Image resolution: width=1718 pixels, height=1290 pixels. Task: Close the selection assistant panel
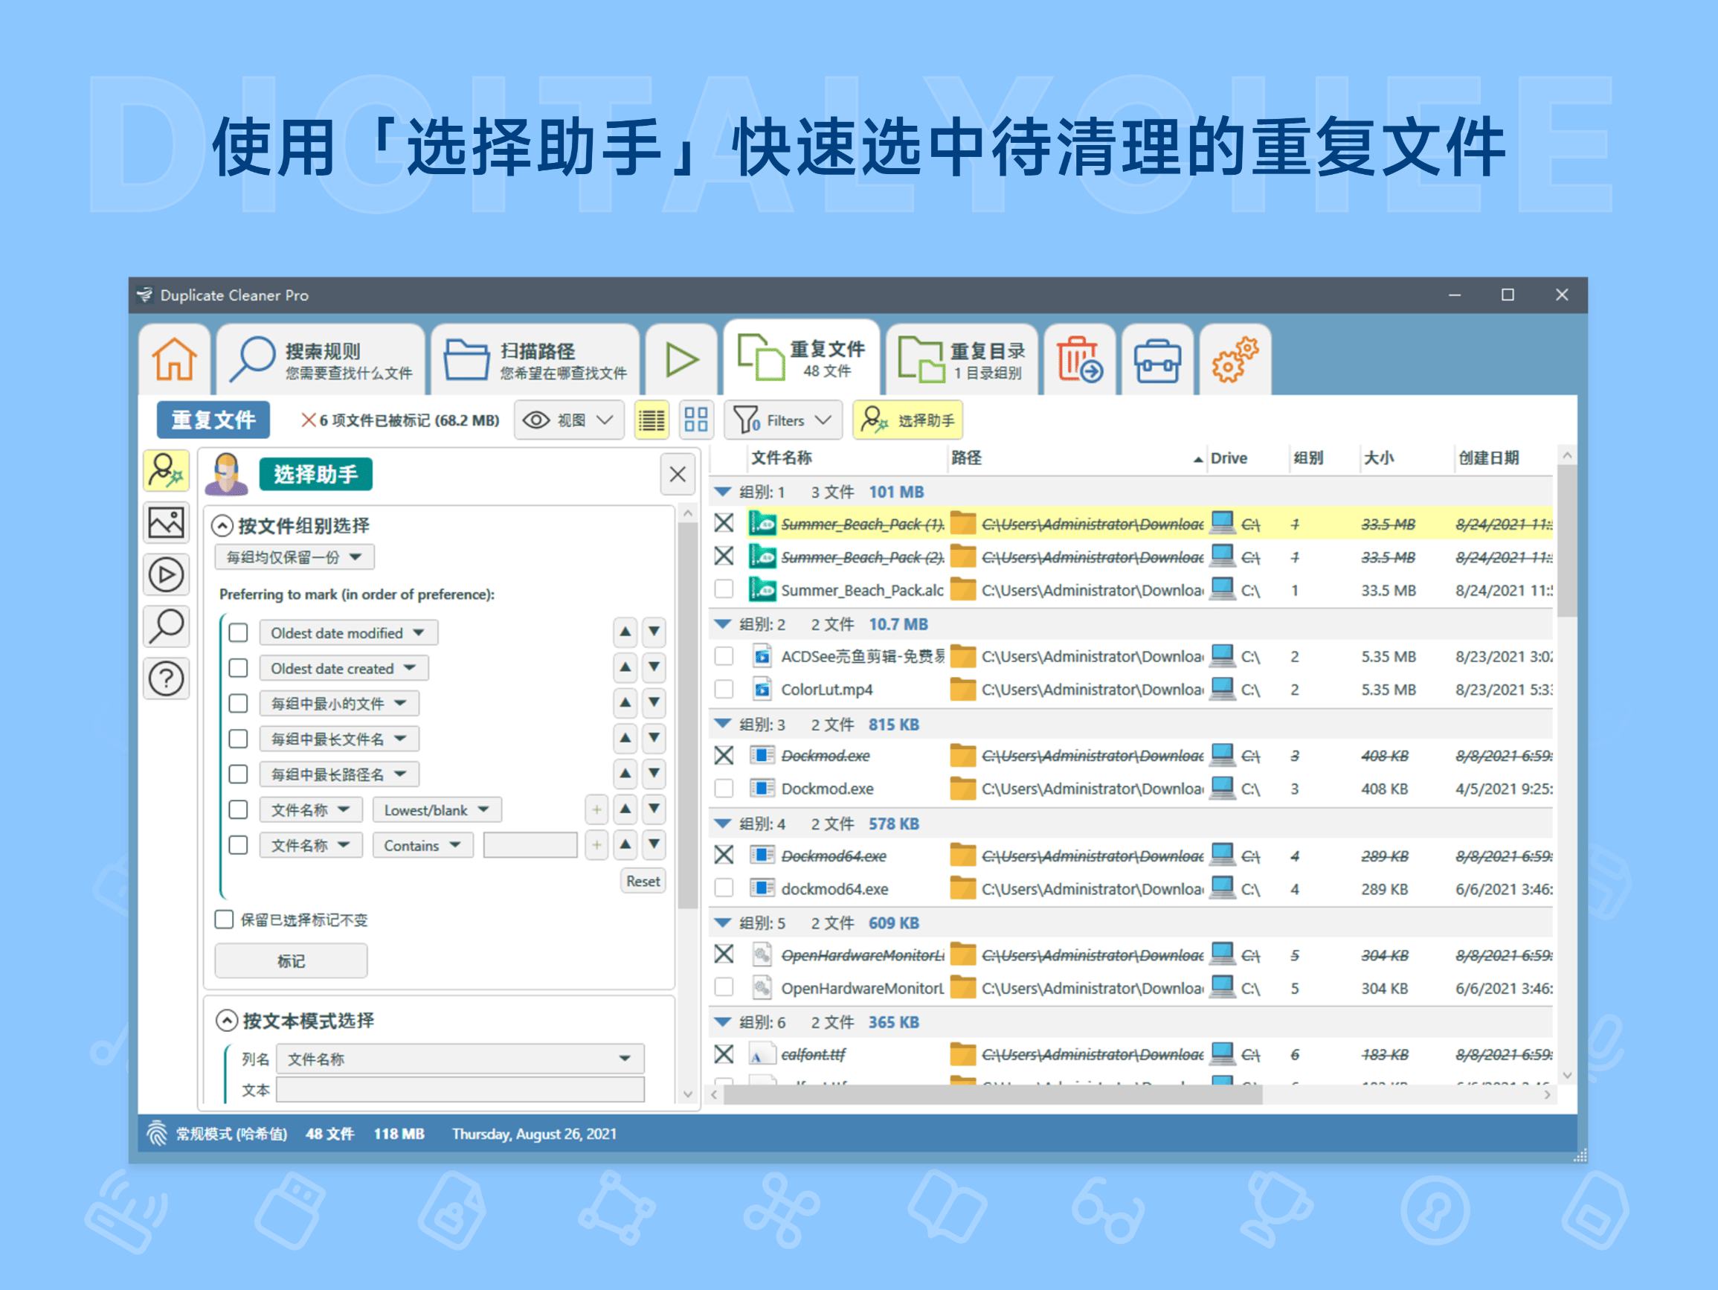678,474
